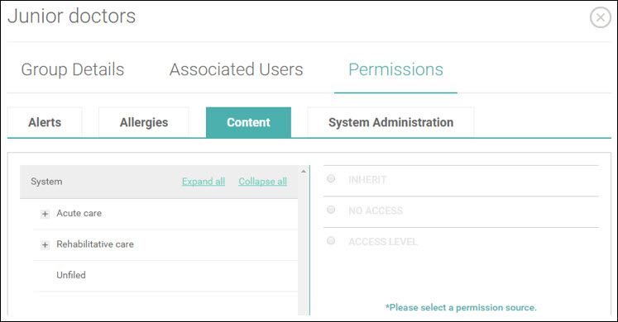This screenshot has height=322, width=618.
Task: Open the System Administration sub-tab
Action: click(x=390, y=122)
